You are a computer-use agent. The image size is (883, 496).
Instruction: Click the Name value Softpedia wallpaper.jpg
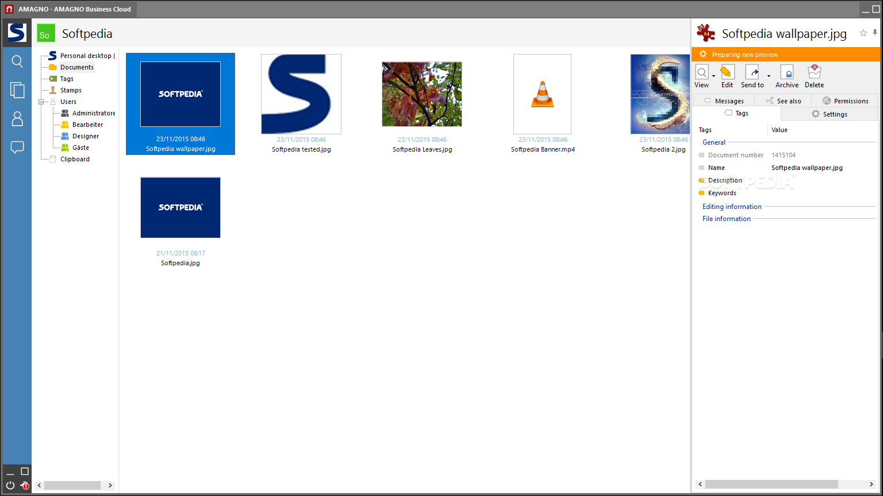(807, 168)
